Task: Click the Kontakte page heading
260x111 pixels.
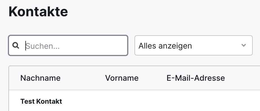Action: [38, 11]
